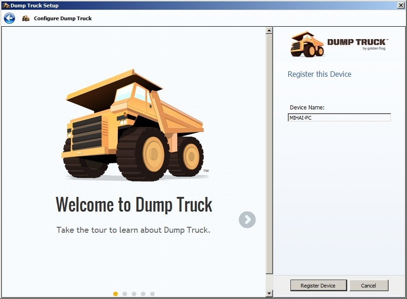
Task: Close the Dump Truck Setup window
Action: pos(401,5)
